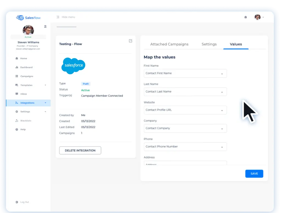Click the Blacklists user icon
Viewport: 281px width, 213px height.
[17, 121]
